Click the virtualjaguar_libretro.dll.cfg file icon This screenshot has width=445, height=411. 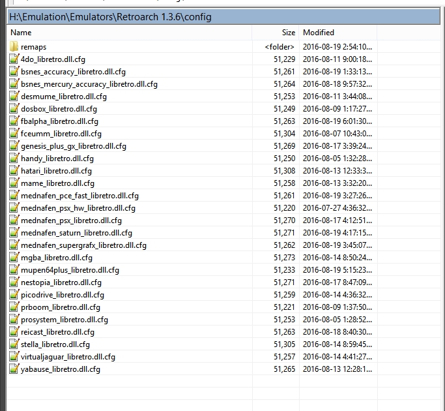[x=14, y=356]
